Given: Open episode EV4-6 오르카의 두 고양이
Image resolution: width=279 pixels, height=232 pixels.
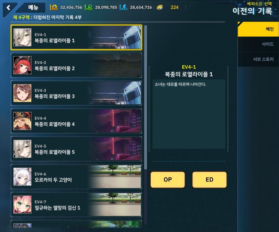Looking at the screenshot, I should pos(76,177).
